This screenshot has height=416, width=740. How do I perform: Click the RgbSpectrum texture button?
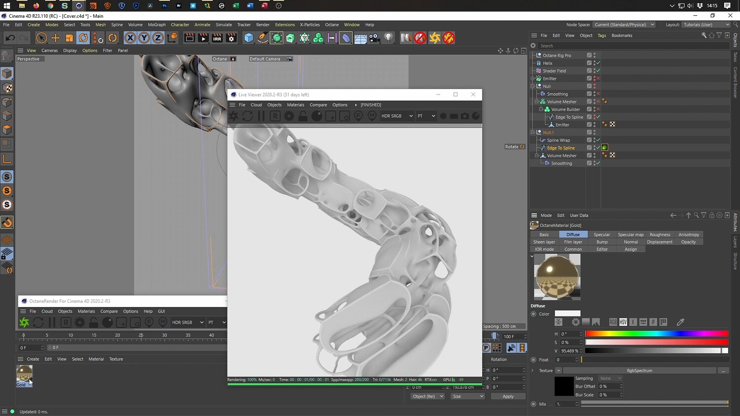639,371
